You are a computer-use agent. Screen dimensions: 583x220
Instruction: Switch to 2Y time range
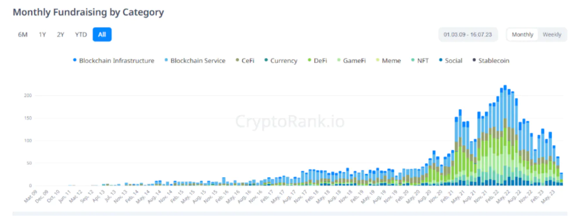[60, 34]
